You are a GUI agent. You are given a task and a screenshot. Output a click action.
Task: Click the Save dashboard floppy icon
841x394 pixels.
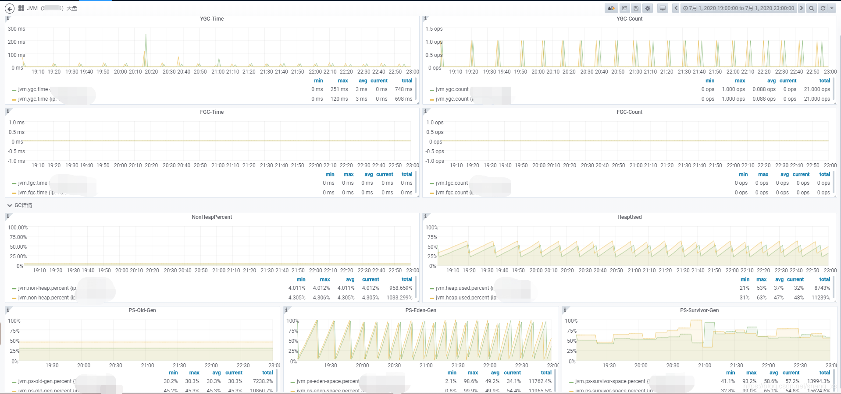click(636, 8)
